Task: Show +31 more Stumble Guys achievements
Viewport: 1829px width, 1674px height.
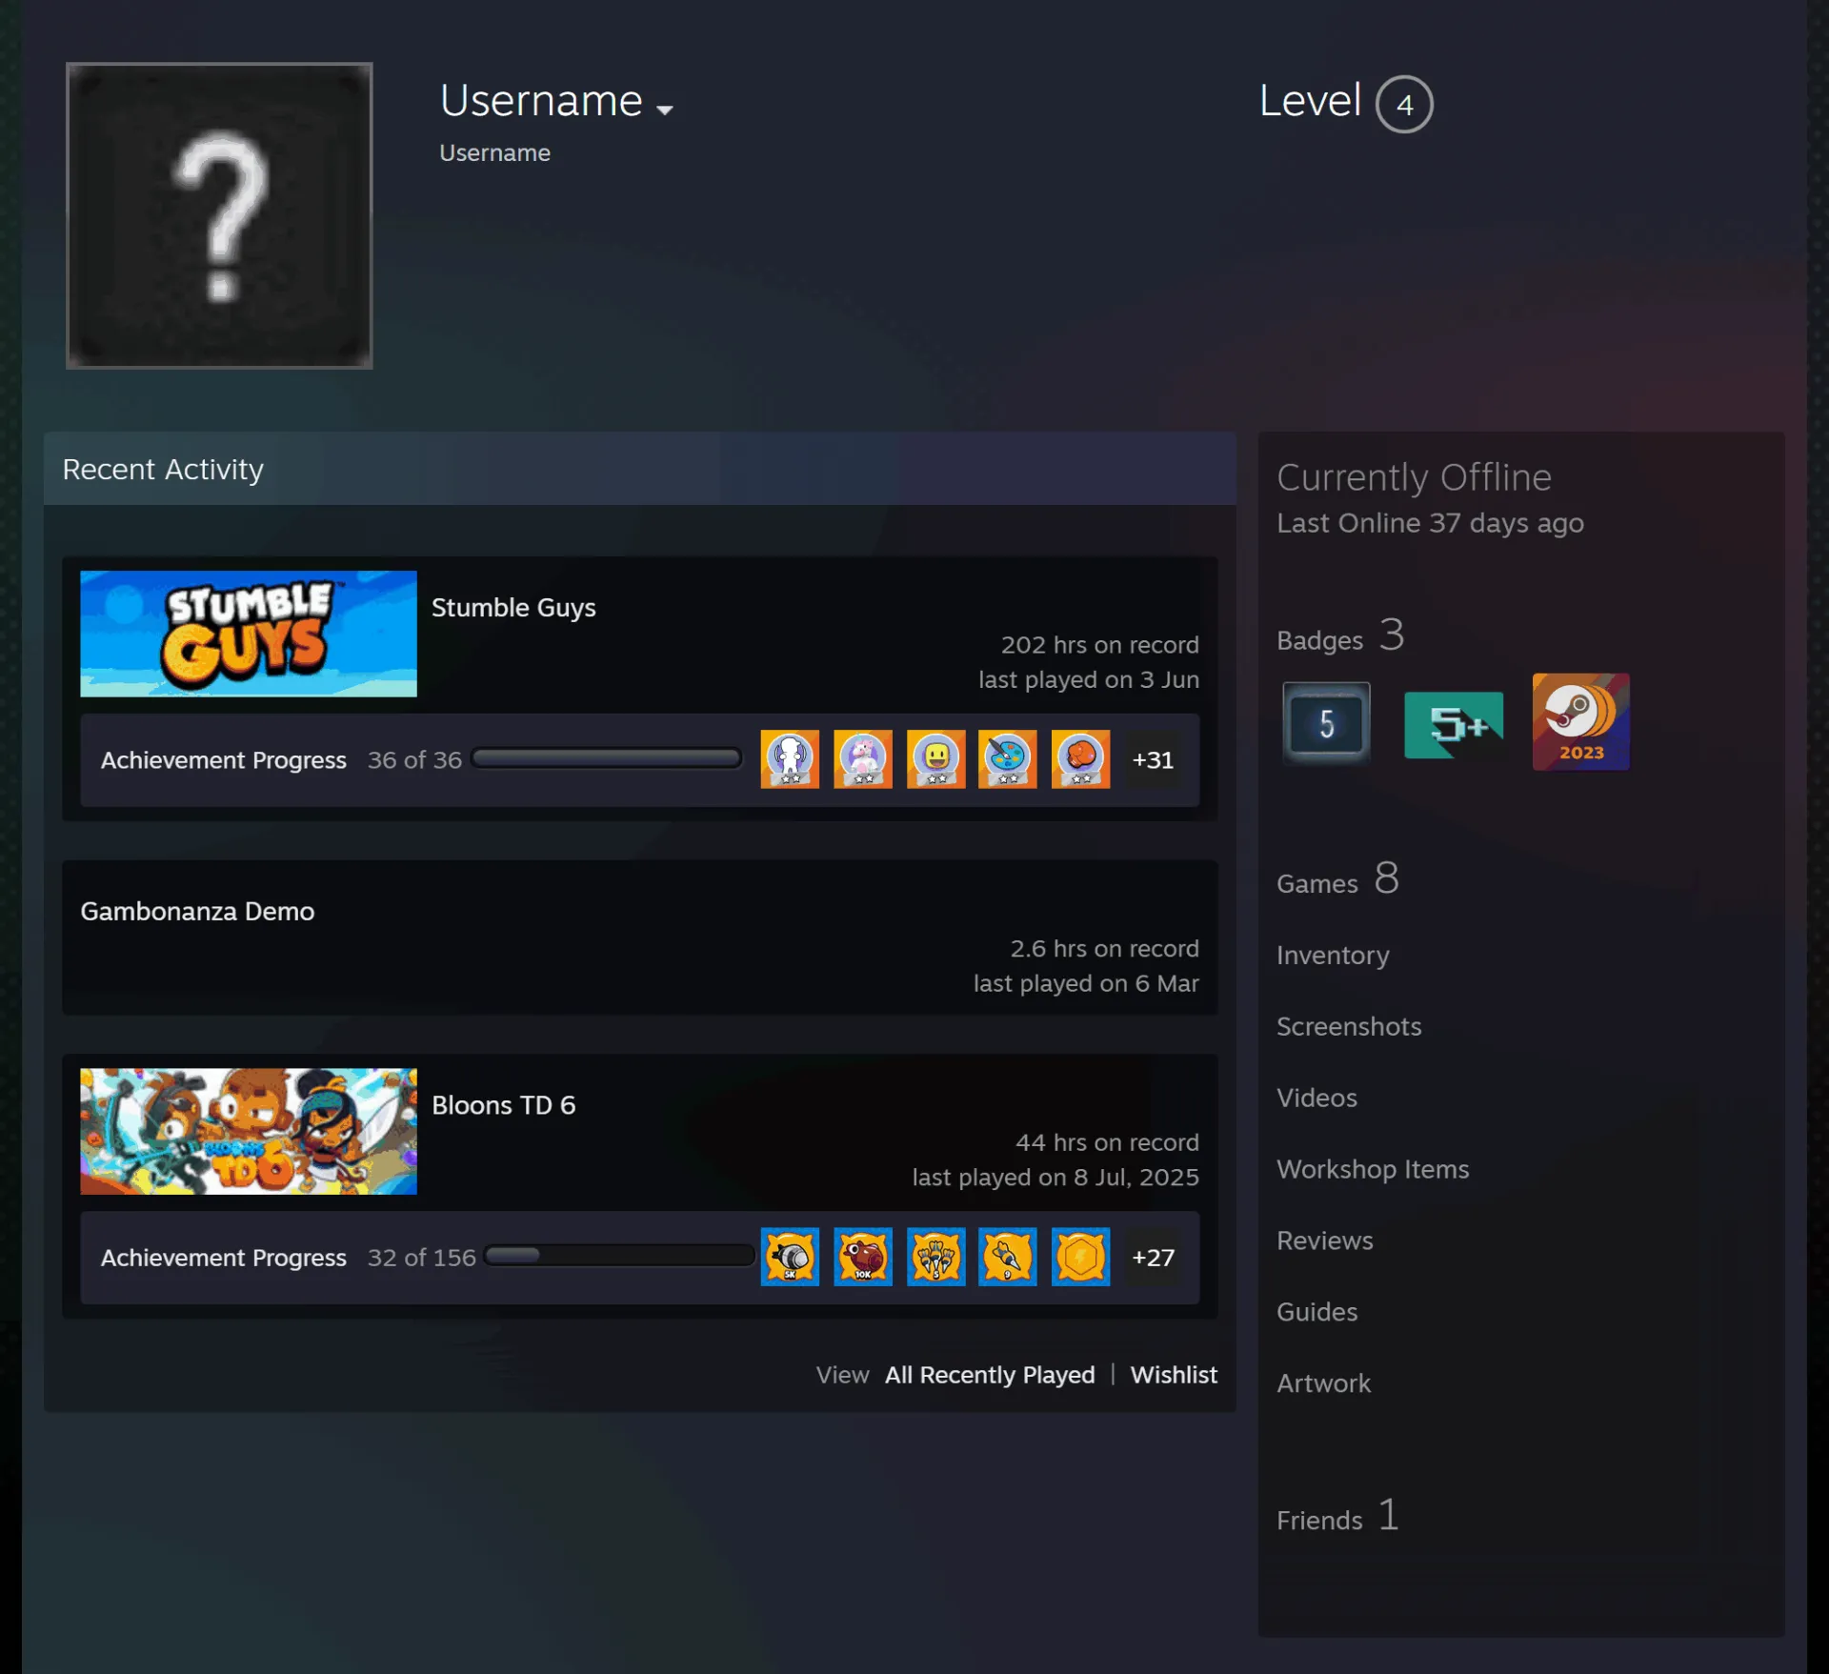Action: [x=1153, y=759]
